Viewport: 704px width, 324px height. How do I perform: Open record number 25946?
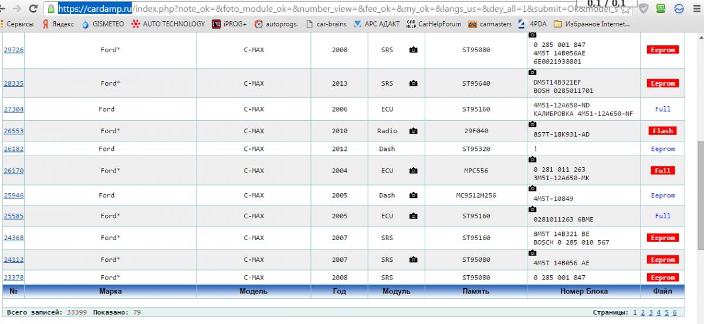click(13, 195)
